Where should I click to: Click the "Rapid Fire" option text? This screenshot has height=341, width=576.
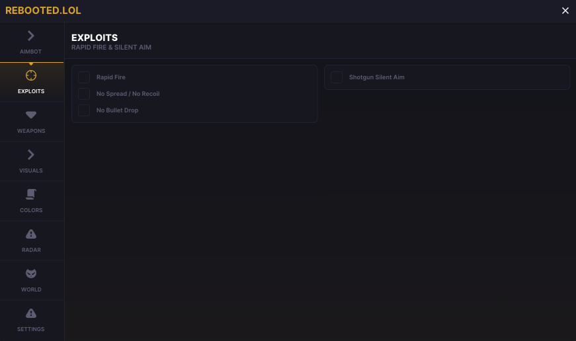[x=110, y=77]
